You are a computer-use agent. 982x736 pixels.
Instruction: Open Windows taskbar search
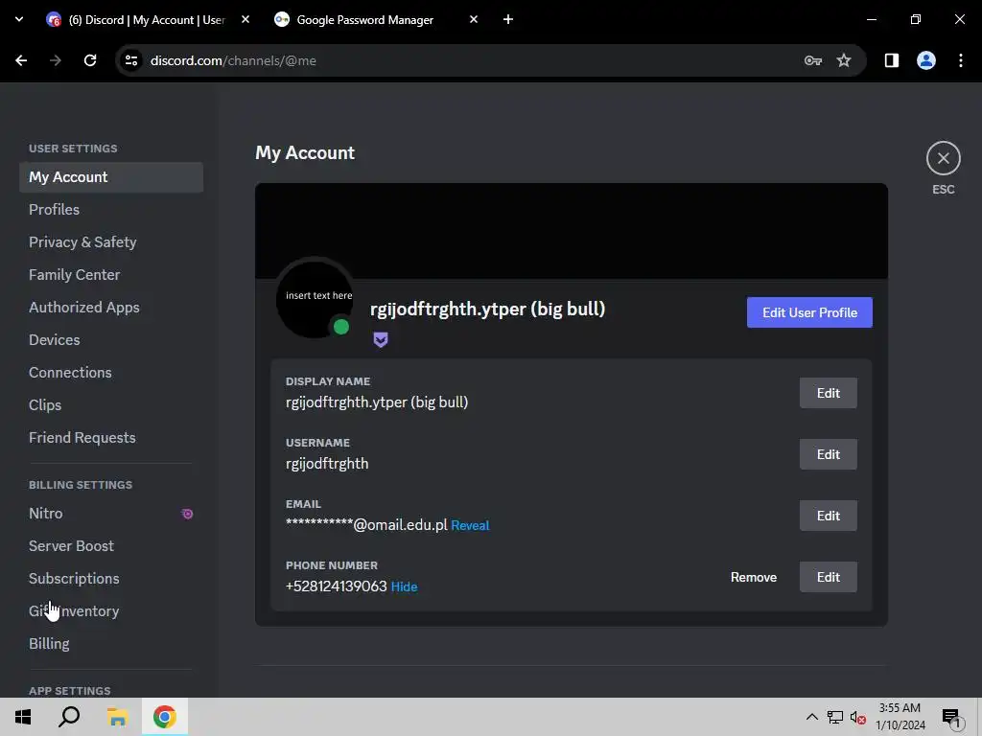click(x=69, y=717)
